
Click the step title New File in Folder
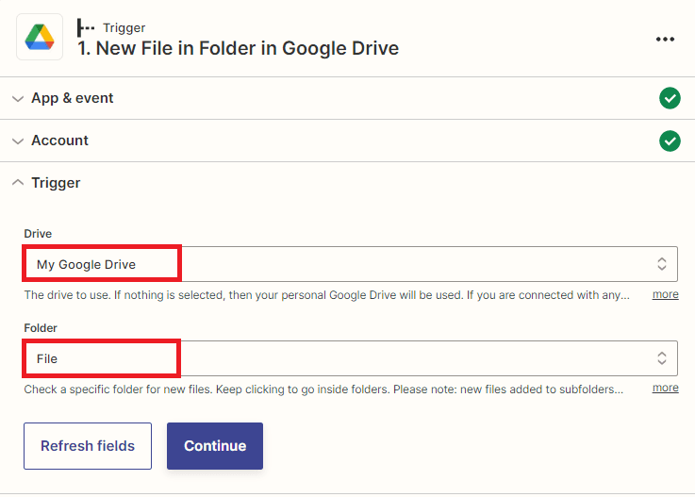pos(238,48)
